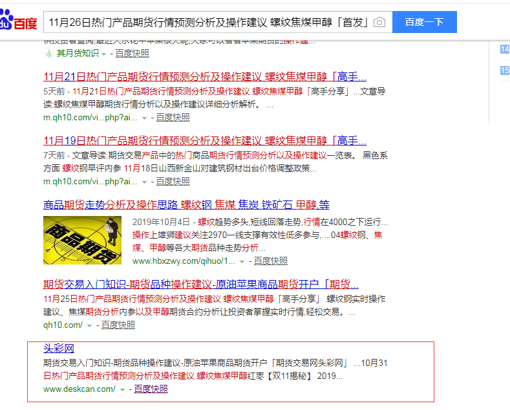This screenshot has height=410, width=510.
Task: Open the 11月19日热门产品期货行情 result title
Action: pyautogui.click(x=205, y=141)
